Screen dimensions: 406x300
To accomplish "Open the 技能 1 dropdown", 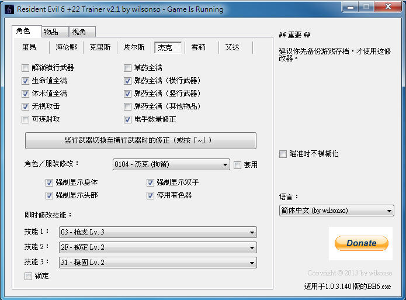I will pos(158,232).
